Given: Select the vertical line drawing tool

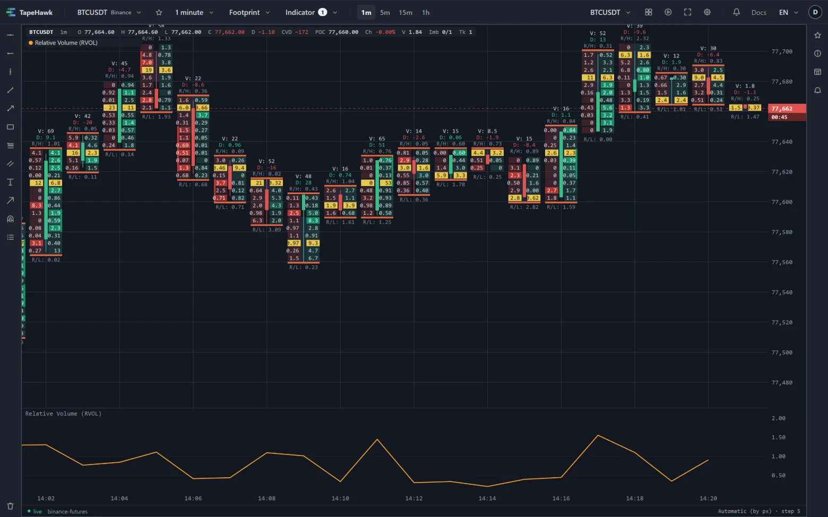Looking at the screenshot, I should (10, 72).
